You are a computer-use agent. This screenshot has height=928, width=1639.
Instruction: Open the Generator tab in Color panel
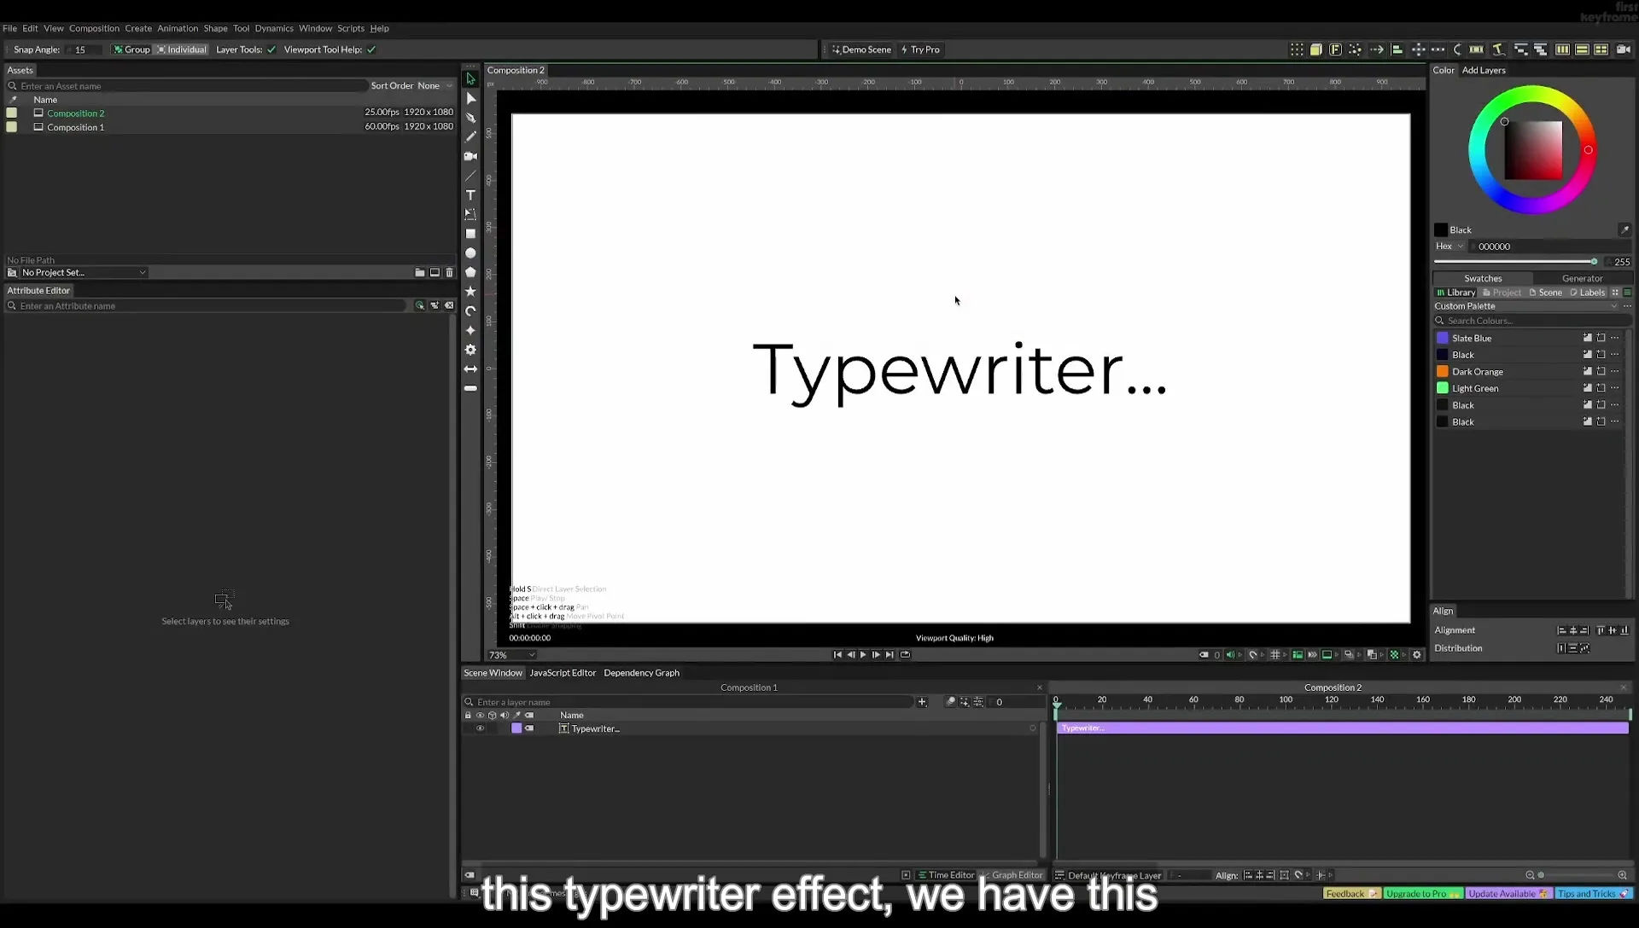point(1582,278)
